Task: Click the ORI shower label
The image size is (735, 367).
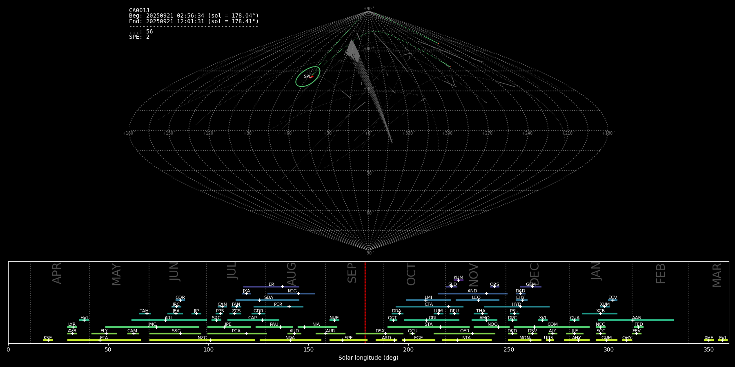Action: [x=432, y=318]
